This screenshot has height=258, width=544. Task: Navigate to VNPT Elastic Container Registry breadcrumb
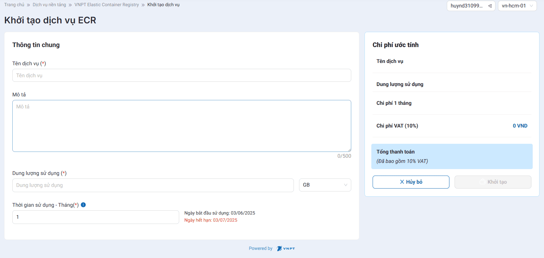(107, 5)
